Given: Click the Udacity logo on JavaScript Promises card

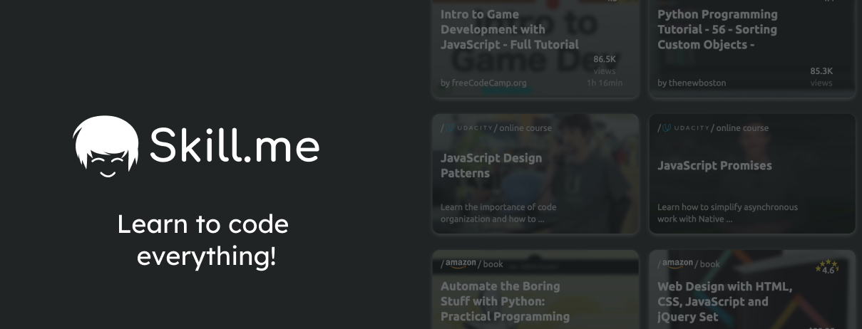Looking at the screenshot, I should pos(686,128).
